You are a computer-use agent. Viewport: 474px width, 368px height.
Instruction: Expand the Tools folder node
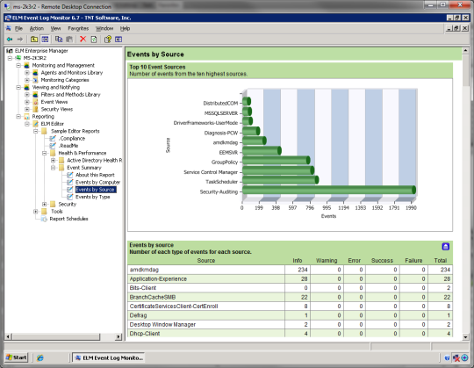[x=36, y=212]
